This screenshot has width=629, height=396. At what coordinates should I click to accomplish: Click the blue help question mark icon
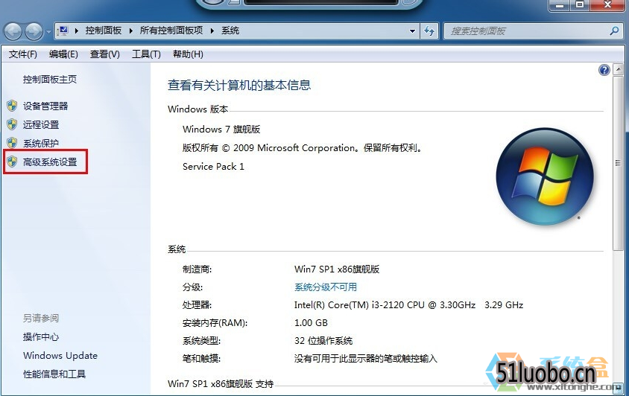coord(604,70)
